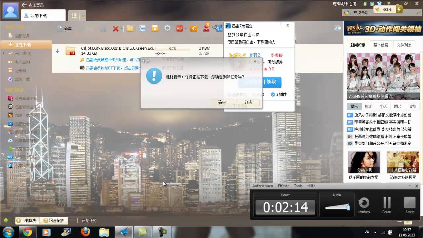Select the 趣闻 news category tab

(368, 106)
